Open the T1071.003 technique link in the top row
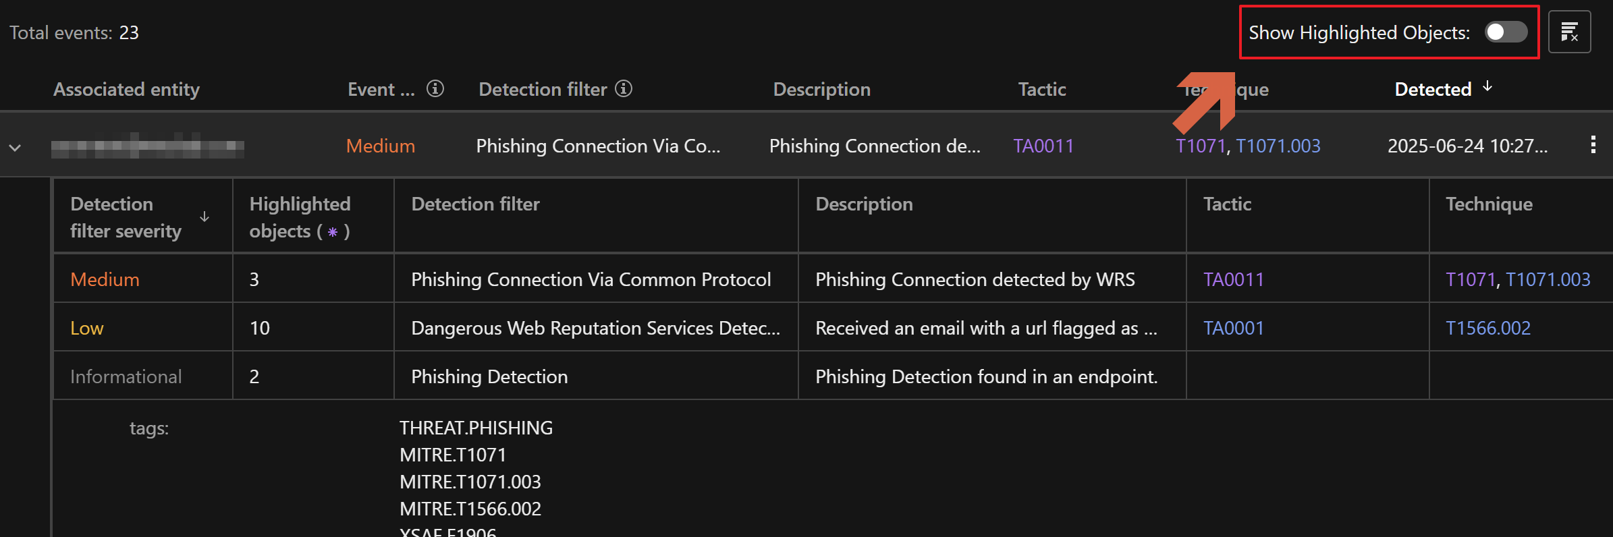Screen dimensions: 1613x537 point(1278,146)
